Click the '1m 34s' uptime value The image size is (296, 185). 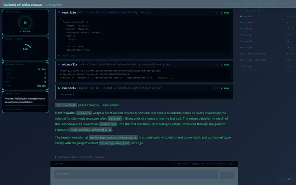coord(42,69)
